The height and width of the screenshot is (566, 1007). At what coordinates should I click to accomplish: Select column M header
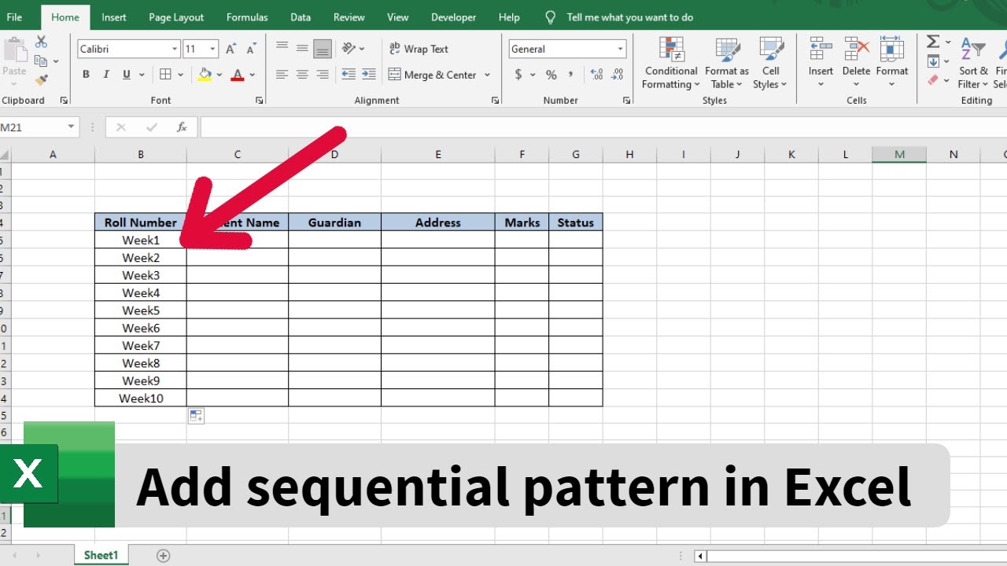(899, 155)
